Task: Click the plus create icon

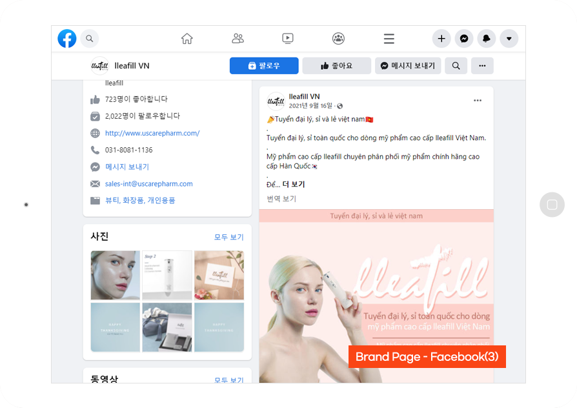Action: tap(441, 39)
